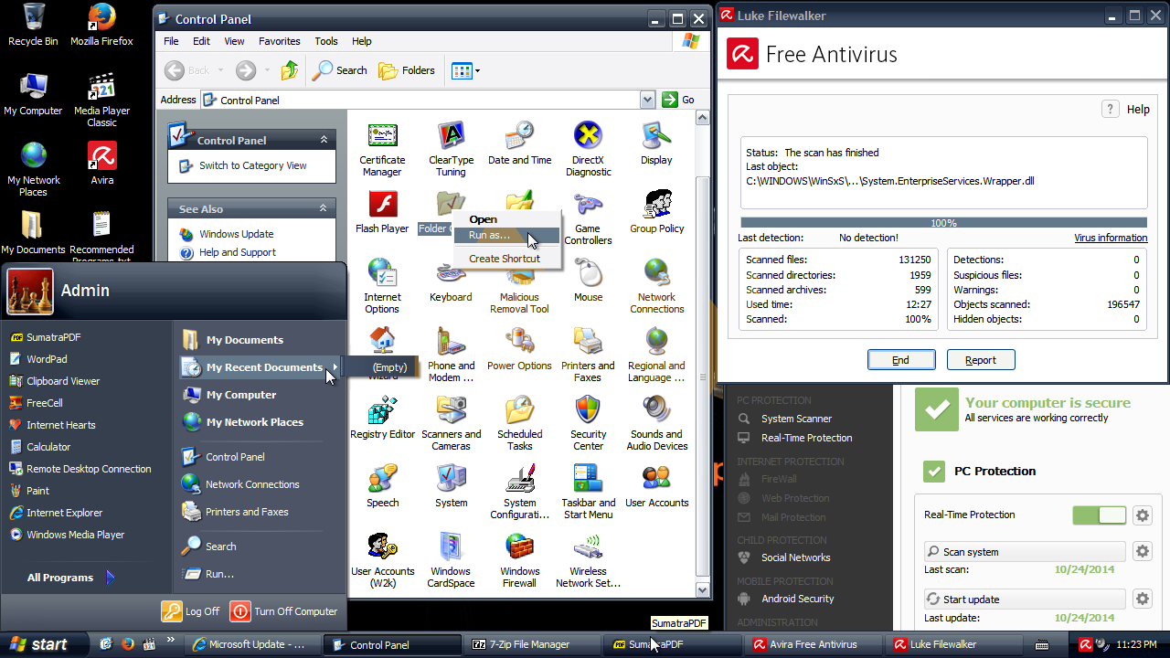The width and height of the screenshot is (1170, 658).
Task: Open Avira desktop shortcut
Action: coord(102,164)
